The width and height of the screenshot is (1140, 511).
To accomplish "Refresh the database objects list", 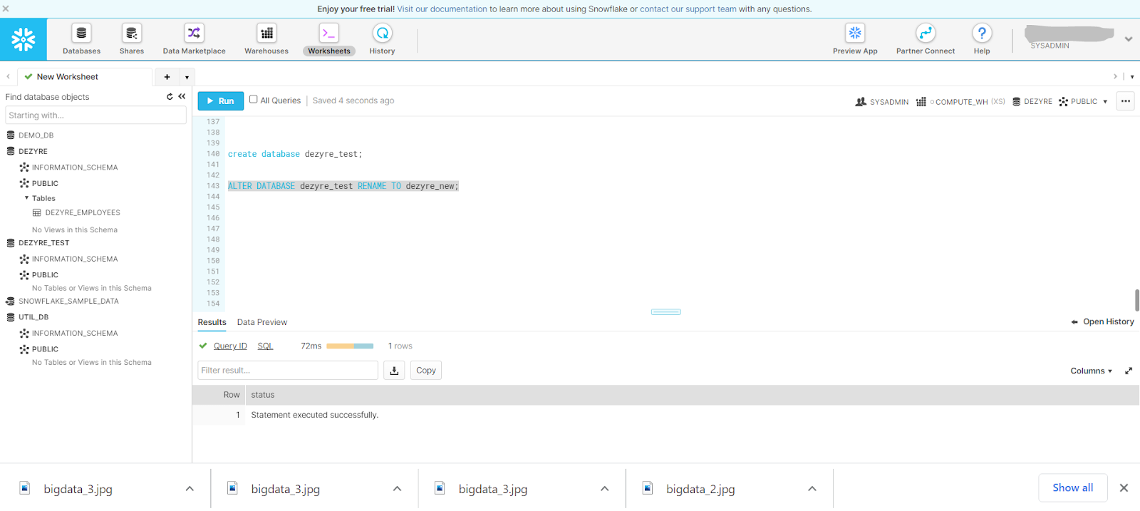I will coord(170,97).
